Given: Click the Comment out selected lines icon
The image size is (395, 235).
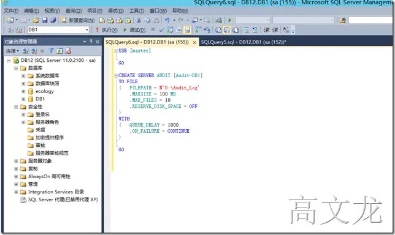Looking at the screenshot, I should click(247, 30).
